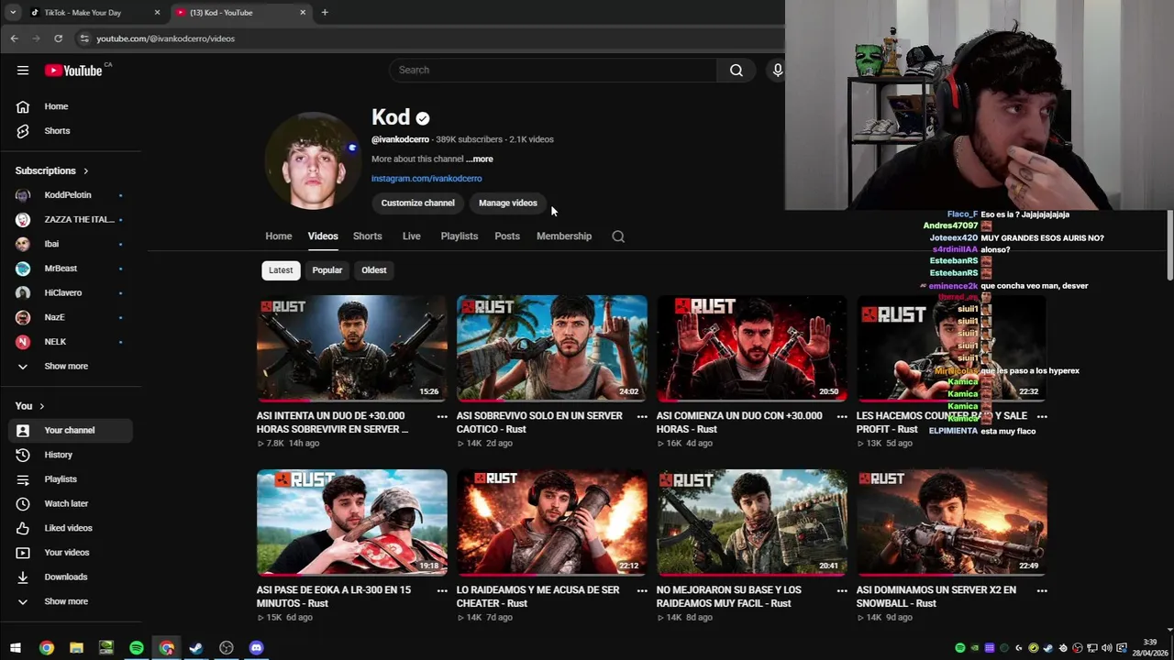Switch to the Posts tab

point(507,236)
